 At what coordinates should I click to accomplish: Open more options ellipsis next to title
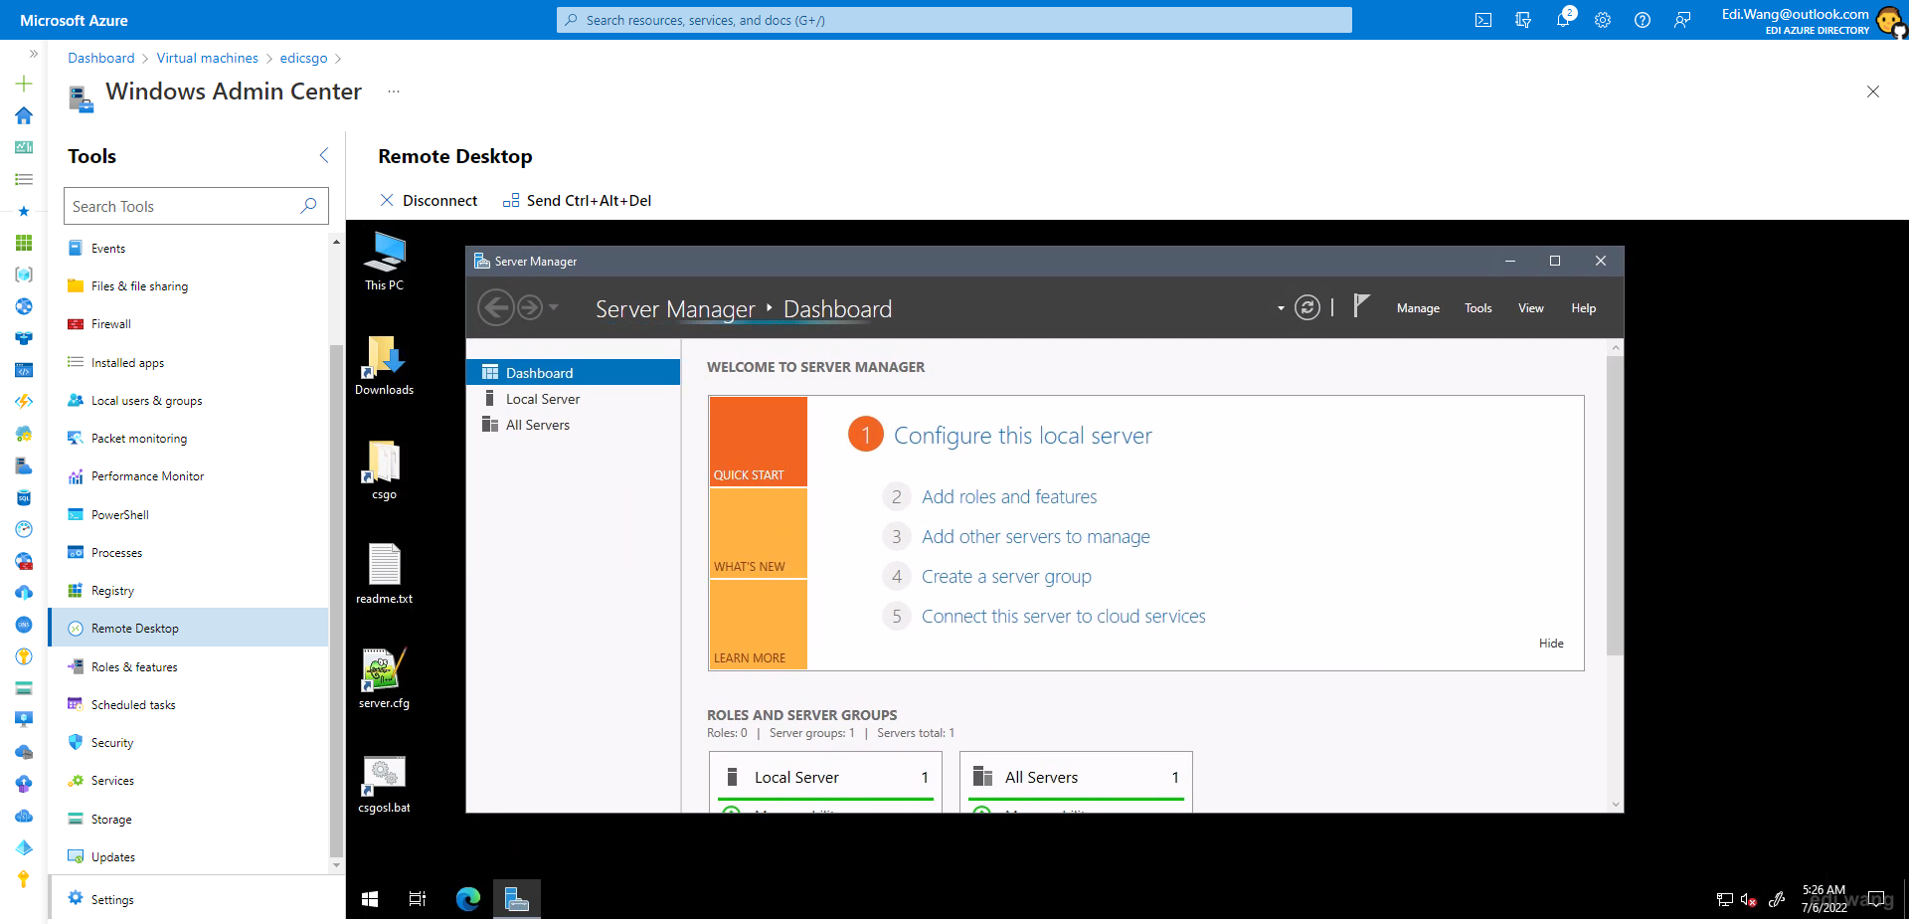coord(394,92)
